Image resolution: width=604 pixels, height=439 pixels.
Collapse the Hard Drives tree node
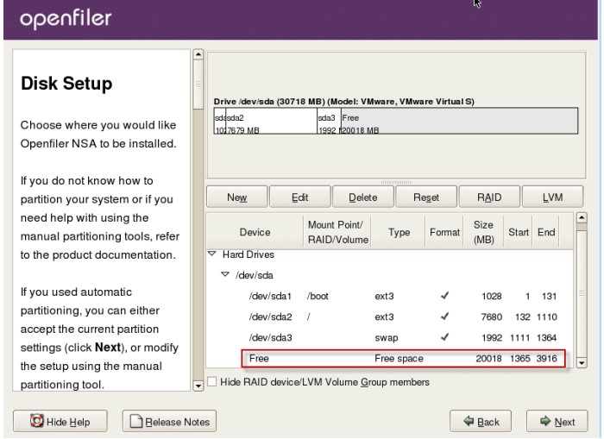point(212,254)
